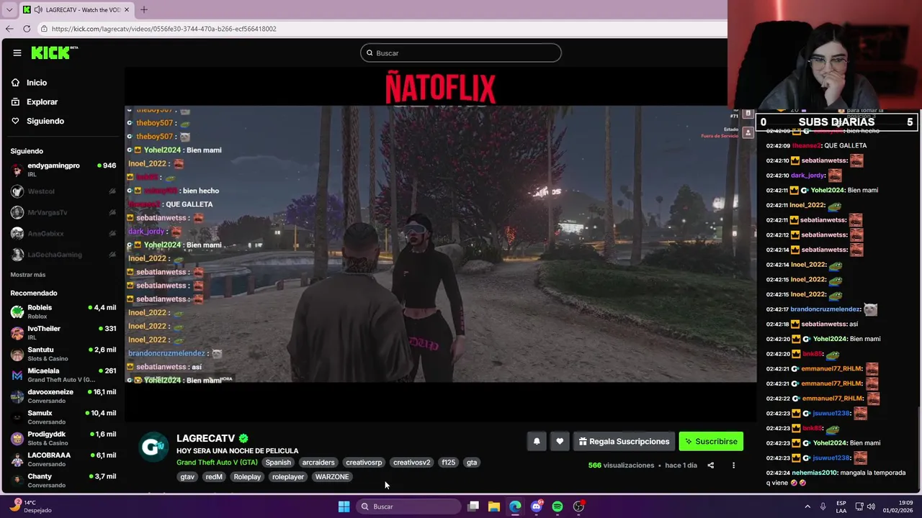922x518 pixels.
Task: Open Samulx recommended channel
Action: coord(63,417)
